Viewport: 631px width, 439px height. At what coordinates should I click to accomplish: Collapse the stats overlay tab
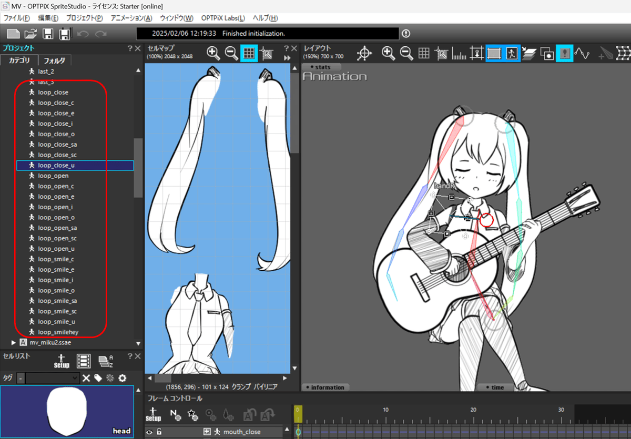[x=321, y=67]
